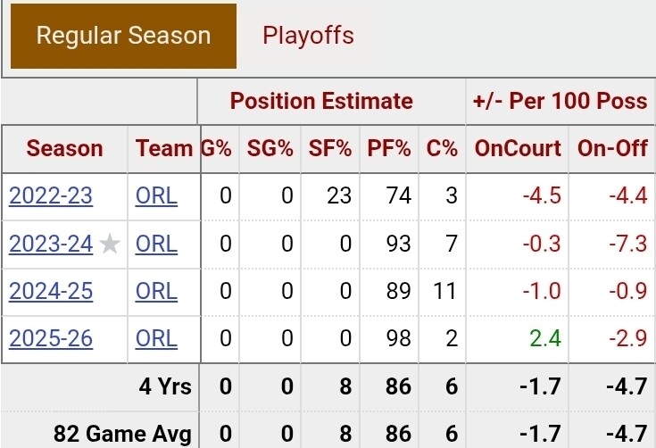This screenshot has height=448, width=656.
Task: Switch to the Playoffs tab
Action: coord(308,36)
